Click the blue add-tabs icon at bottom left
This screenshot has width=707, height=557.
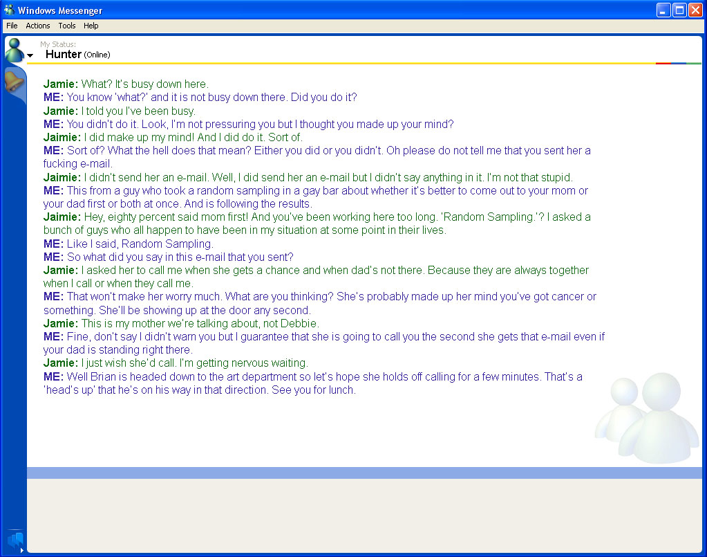pyautogui.click(x=15, y=540)
